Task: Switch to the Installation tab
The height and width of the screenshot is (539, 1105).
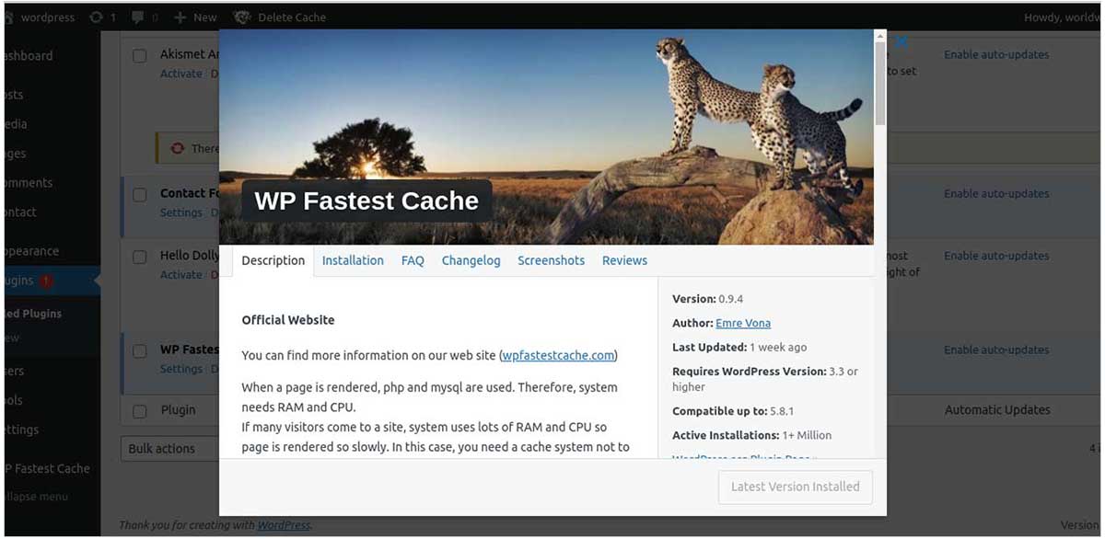Action: pos(353,260)
